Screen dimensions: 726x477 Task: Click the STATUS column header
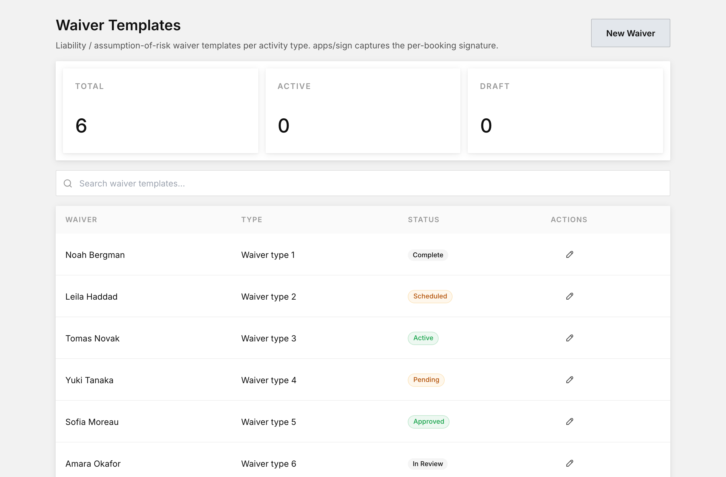tap(423, 219)
